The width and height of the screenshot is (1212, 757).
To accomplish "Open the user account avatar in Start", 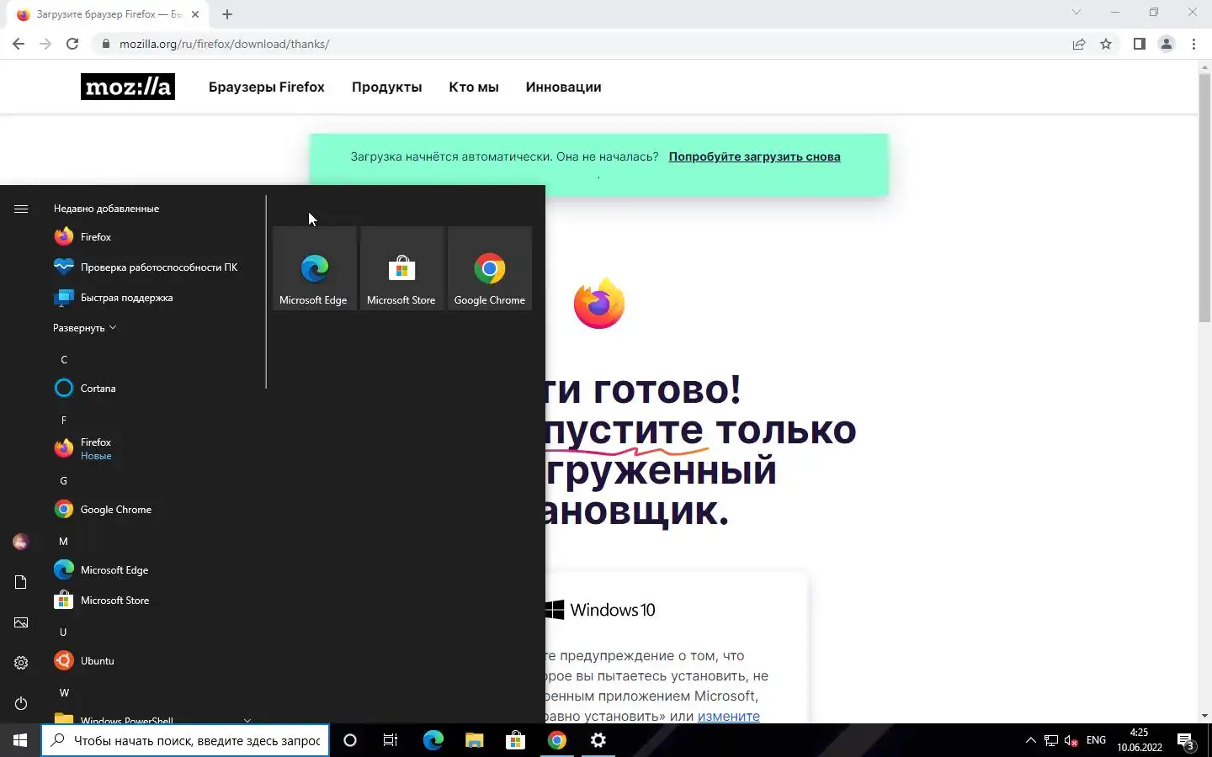I will 21,542.
